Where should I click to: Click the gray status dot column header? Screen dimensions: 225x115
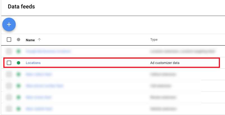[x=19, y=40]
